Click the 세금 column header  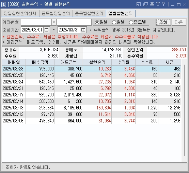pos(170,63)
